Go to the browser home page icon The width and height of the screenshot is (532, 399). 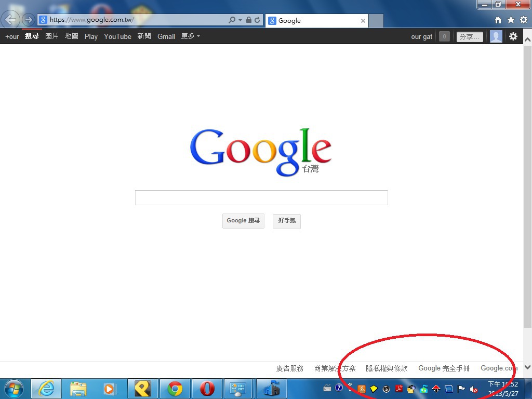pyautogui.click(x=498, y=20)
